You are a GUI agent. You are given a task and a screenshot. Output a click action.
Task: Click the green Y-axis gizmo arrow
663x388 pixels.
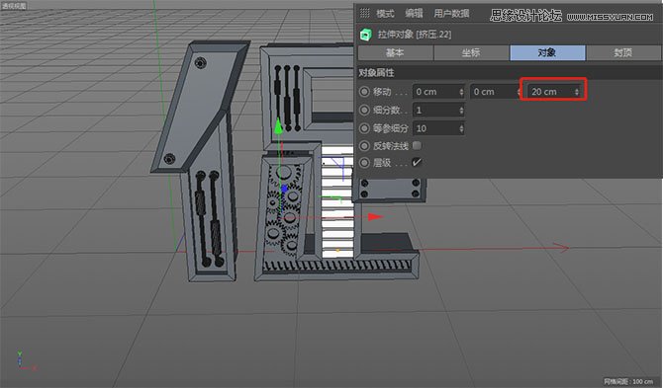point(278,125)
